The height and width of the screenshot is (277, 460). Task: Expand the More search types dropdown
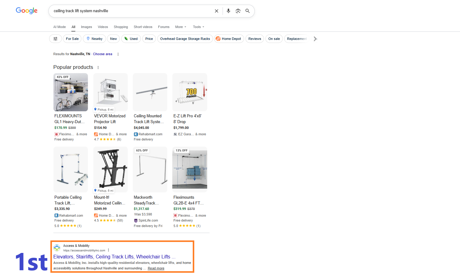181,27
